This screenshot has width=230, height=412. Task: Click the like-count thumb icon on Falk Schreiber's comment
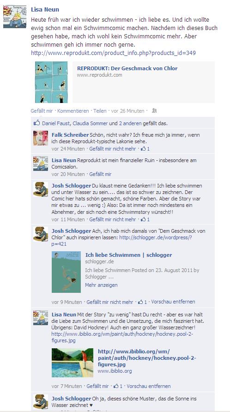point(143,149)
